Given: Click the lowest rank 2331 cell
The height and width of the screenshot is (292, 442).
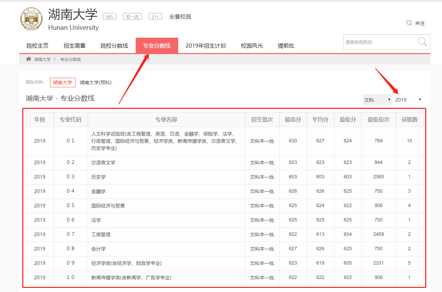Looking at the screenshot, I should tap(379, 263).
